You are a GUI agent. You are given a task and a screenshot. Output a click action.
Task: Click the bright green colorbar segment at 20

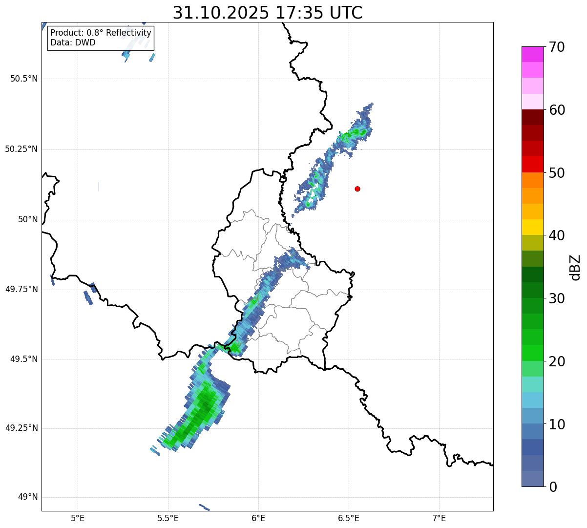pyautogui.click(x=532, y=353)
